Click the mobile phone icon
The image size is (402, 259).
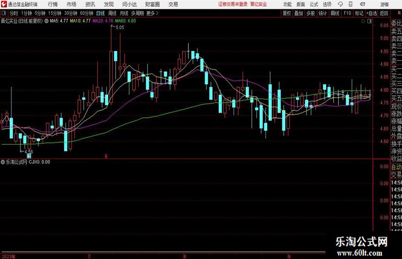[x=351, y=4]
